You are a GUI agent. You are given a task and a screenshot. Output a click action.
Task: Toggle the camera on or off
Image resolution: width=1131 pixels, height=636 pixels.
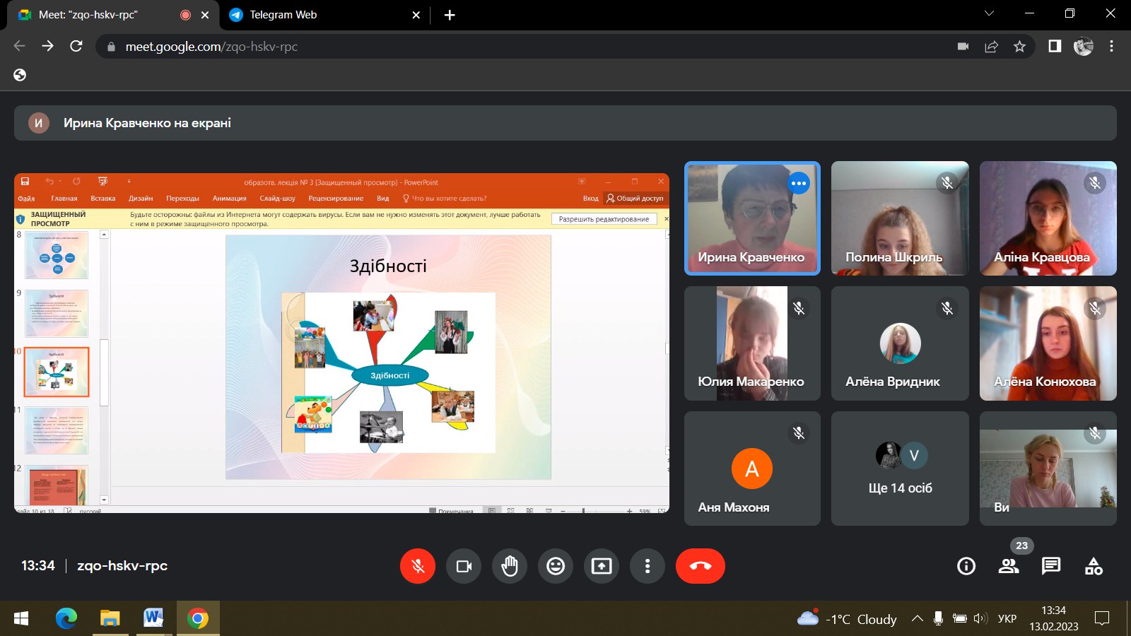464,566
